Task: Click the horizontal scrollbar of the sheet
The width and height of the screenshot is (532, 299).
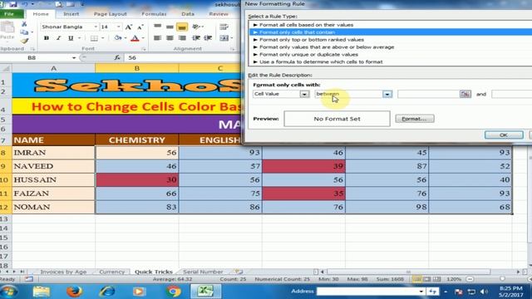Action: [408, 272]
